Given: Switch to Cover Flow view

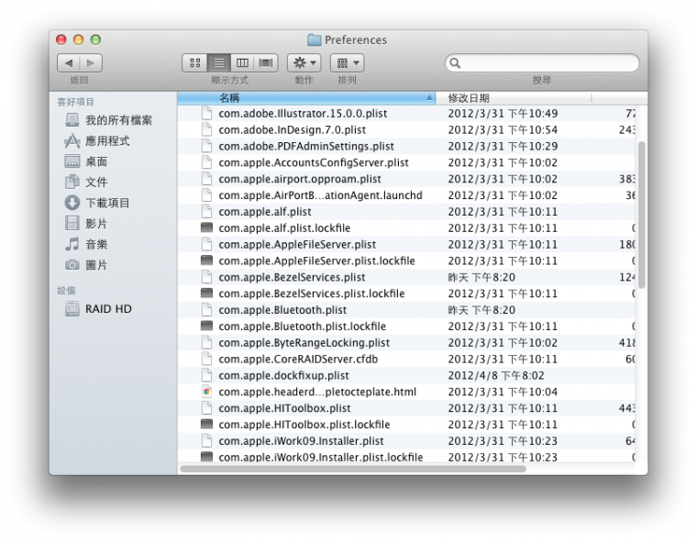Looking at the screenshot, I should [x=266, y=62].
